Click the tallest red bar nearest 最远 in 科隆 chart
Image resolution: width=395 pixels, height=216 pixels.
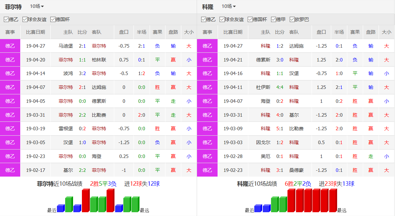(332, 201)
